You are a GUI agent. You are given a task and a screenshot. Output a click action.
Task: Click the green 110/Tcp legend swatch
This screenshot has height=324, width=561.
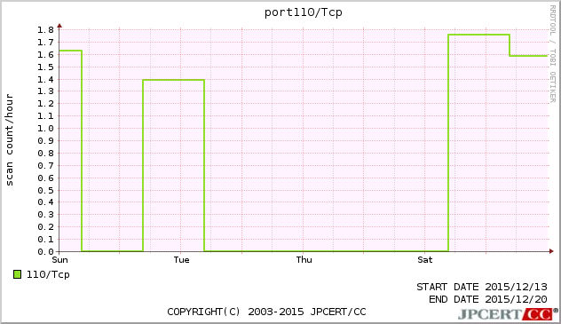point(17,274)
